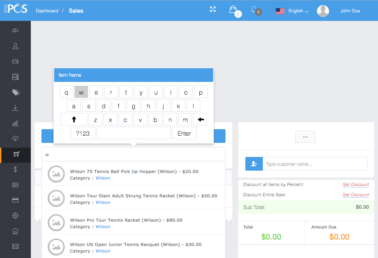Open the dollar sign icon in sidebar
378x258 pixels.
[15, 169]
